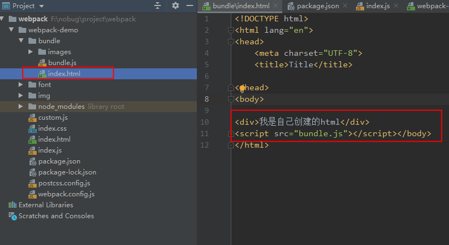Select index.js in project tree
Viewport: 449px width, 245px height.
50,150
